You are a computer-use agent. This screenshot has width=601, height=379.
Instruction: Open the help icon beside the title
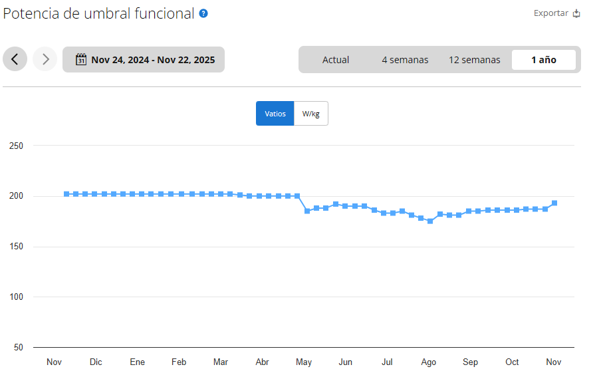203,13
